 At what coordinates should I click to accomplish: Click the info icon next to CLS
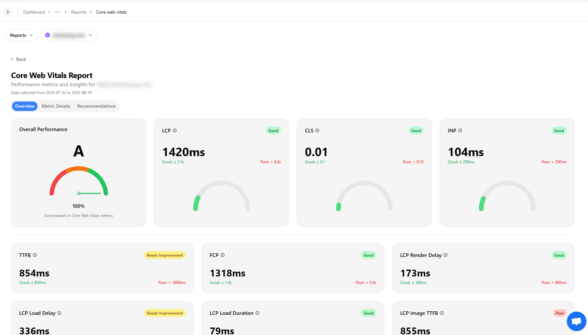click(317, 130)
